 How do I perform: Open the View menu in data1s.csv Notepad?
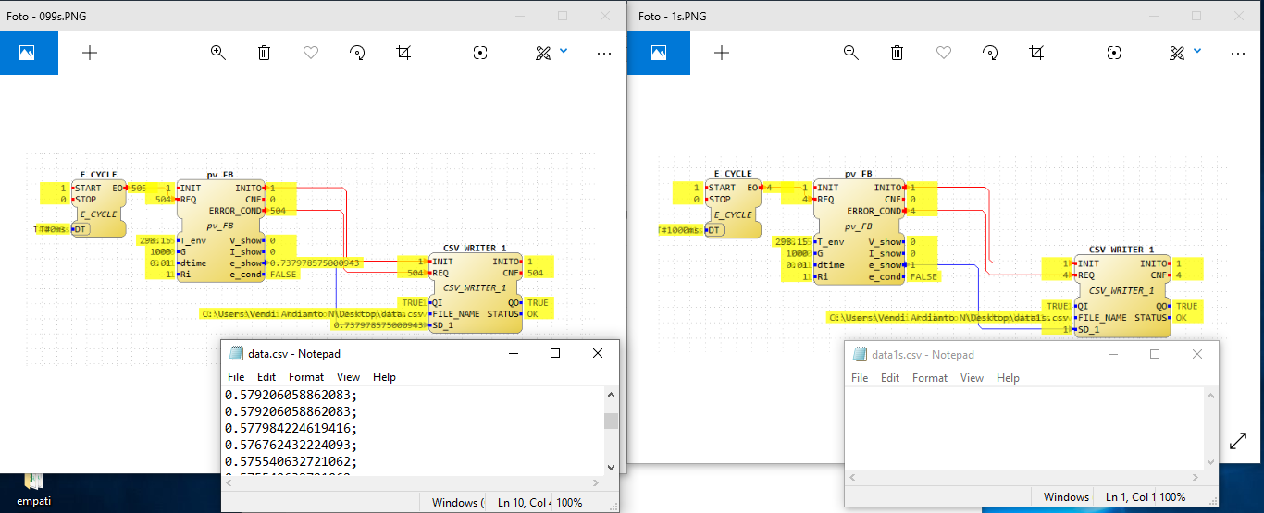point(972,377)
